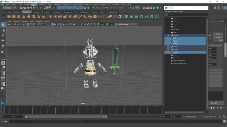Open the viewport Shading menu

coord(16,22)
